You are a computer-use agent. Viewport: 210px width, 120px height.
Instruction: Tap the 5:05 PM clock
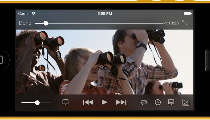105,13
